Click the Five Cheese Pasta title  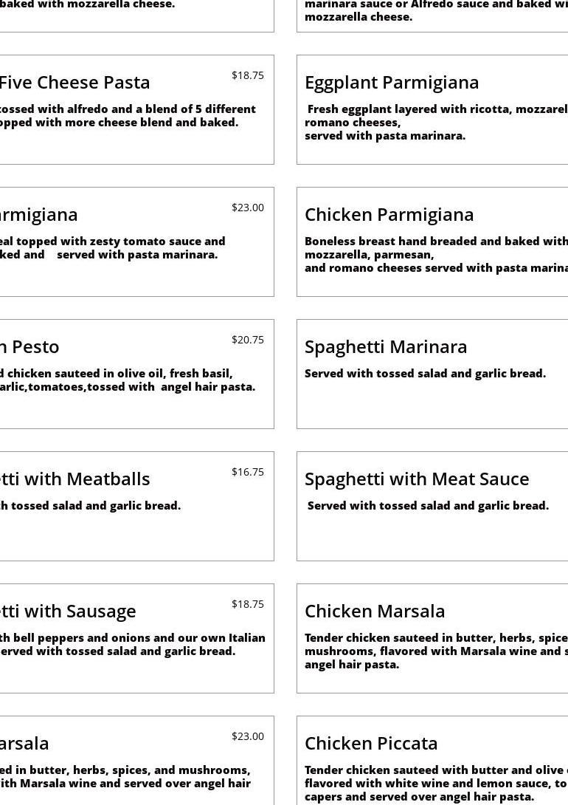(x=74, y=82)
